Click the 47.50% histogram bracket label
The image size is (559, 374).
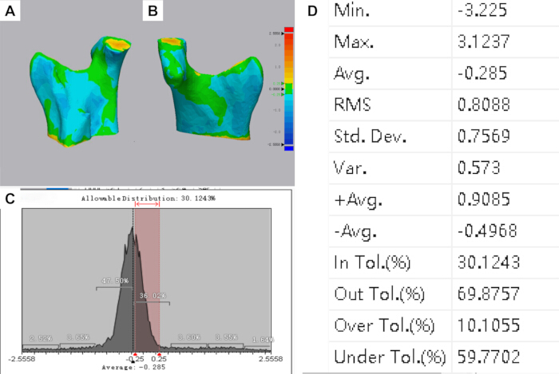115,281
